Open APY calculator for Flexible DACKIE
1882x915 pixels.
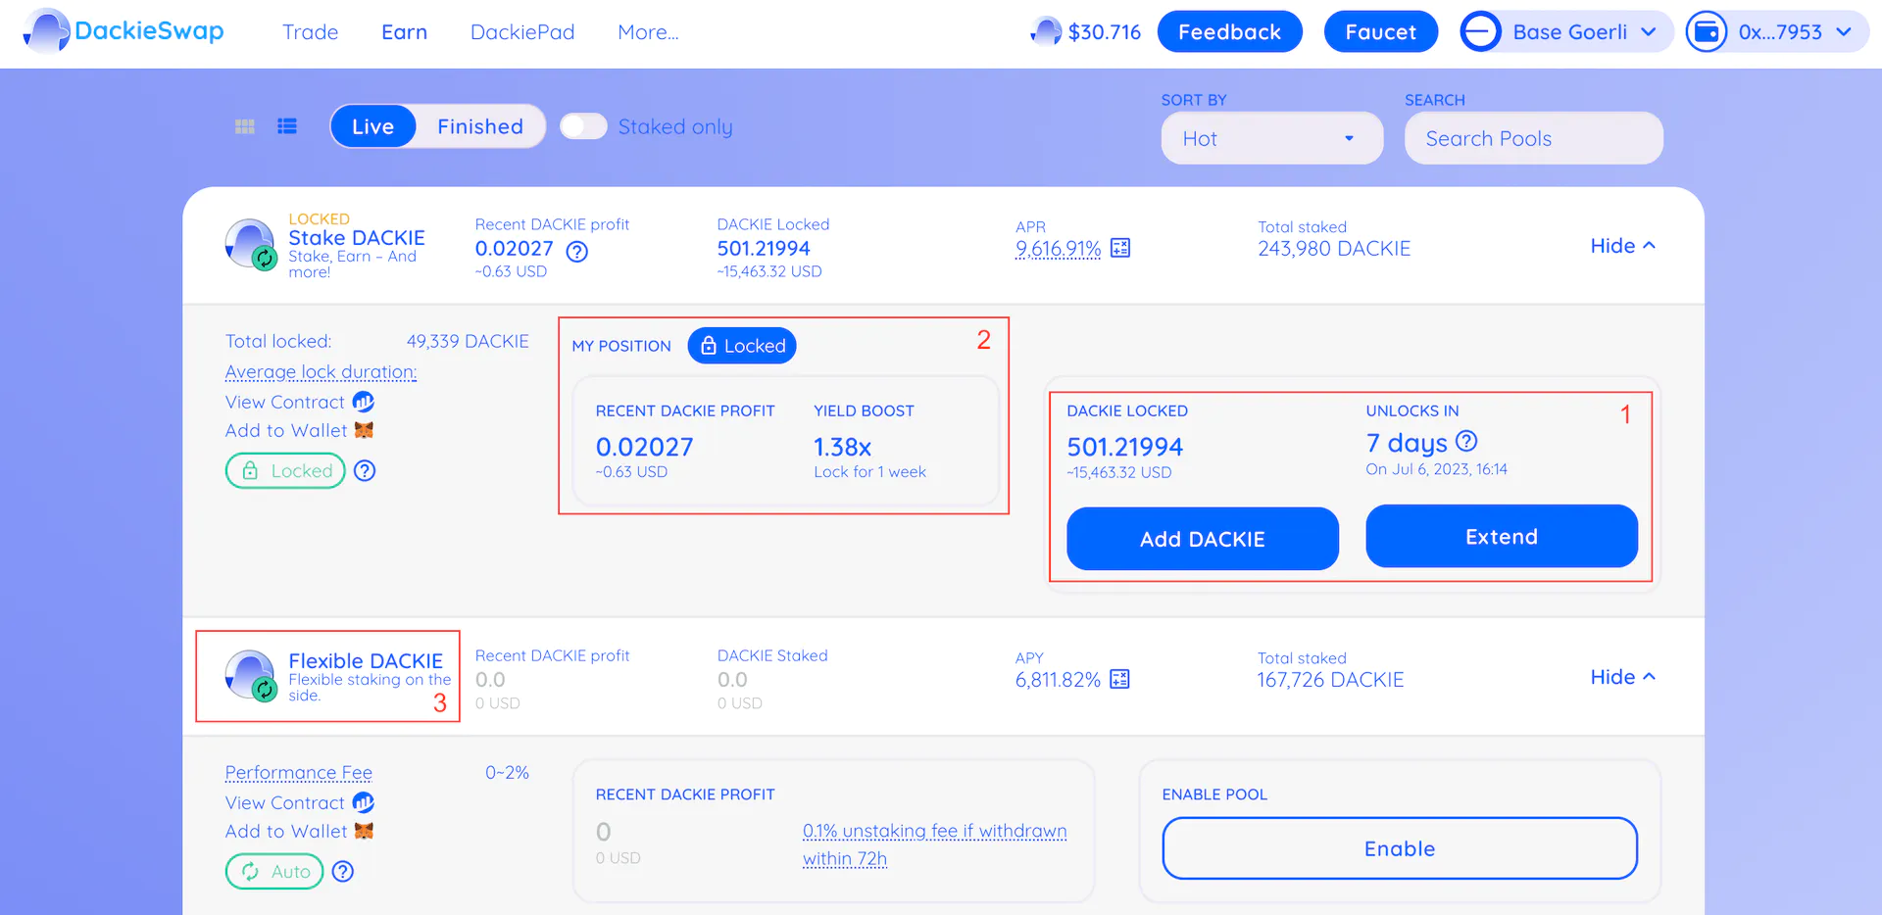click(x=1120, y=679)
